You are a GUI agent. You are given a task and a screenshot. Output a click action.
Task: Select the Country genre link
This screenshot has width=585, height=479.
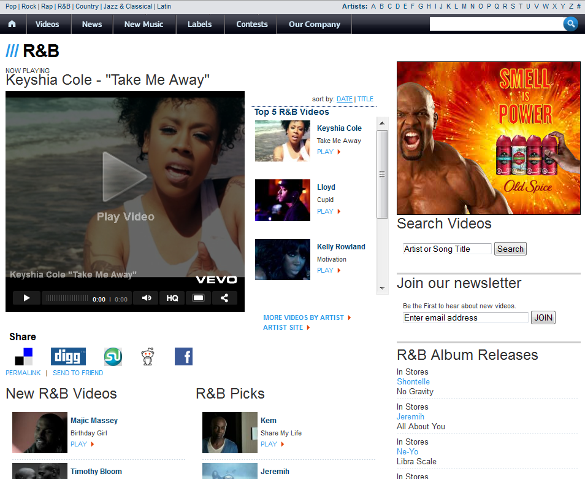[87, 6]
